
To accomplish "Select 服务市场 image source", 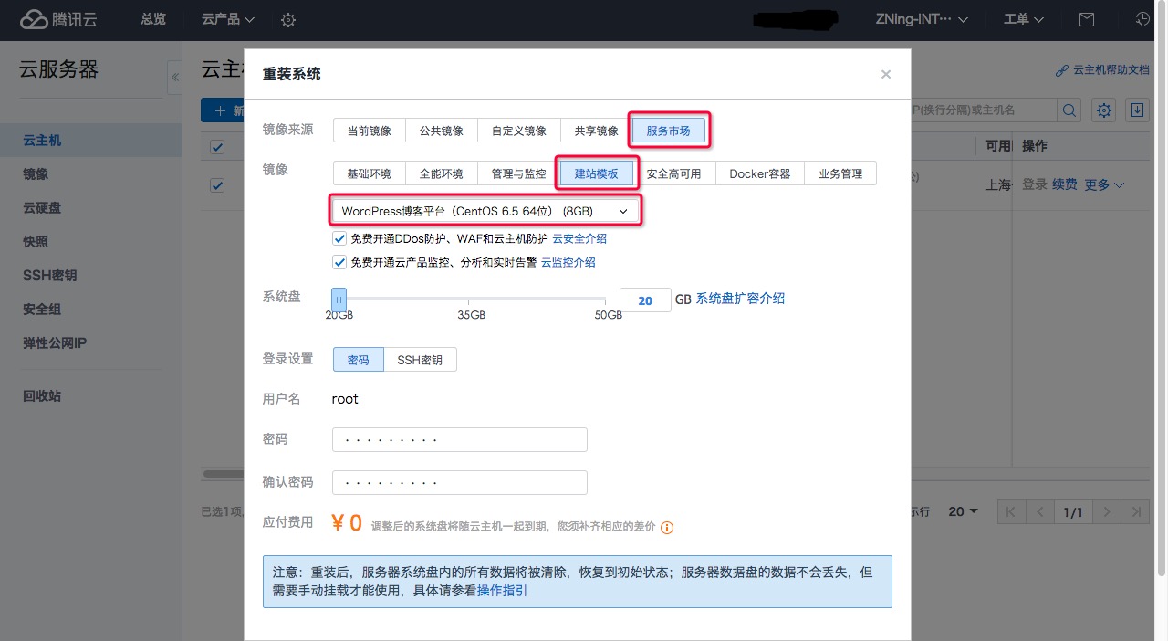I will coord(669,131).
